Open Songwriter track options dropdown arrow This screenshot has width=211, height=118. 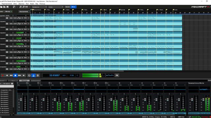[29, 18]
